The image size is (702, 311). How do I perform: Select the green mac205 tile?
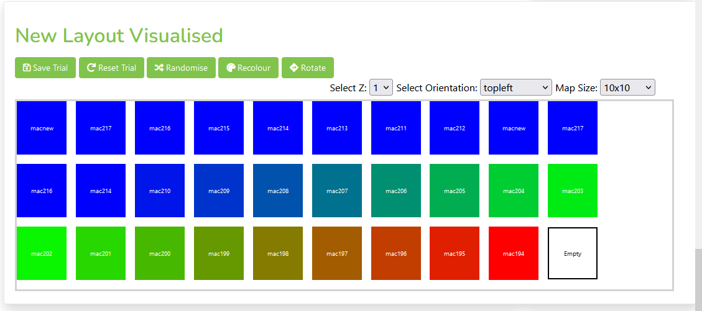454,191
